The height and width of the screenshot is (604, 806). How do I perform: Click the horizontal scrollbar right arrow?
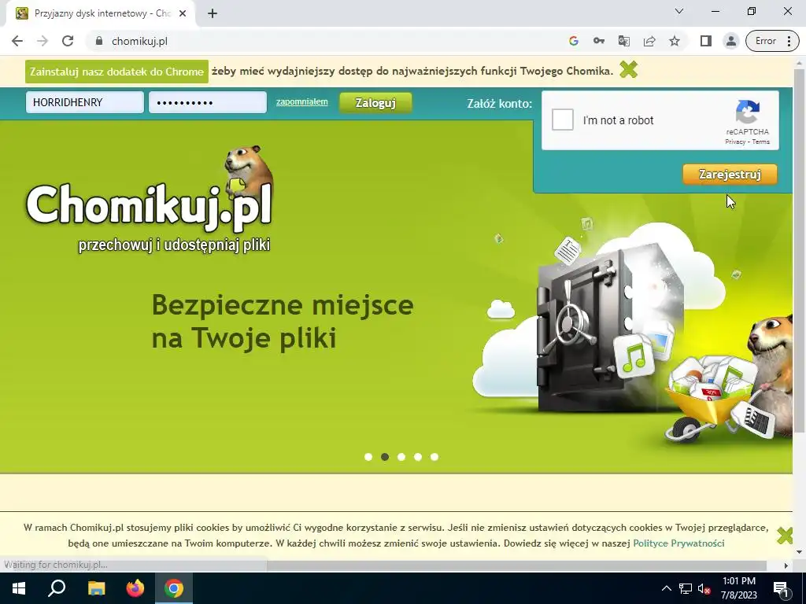[x=786, y=565]
